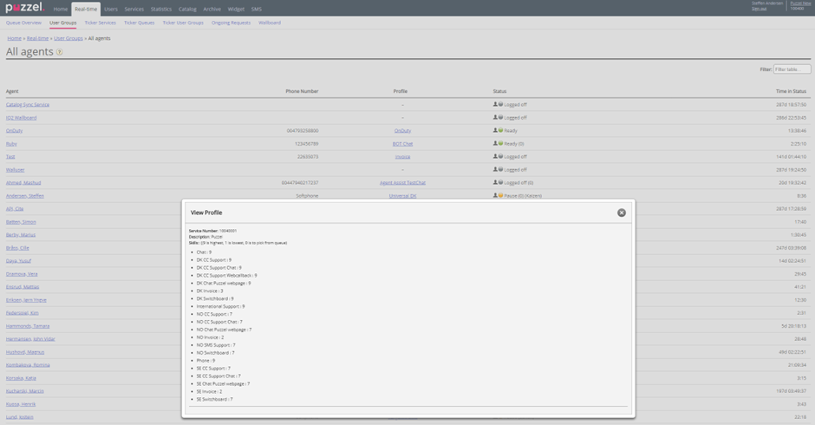Viewport: 815px width, 425px height.
Task: Switch to the Queue Overview tab
Action: coord(23,23)
